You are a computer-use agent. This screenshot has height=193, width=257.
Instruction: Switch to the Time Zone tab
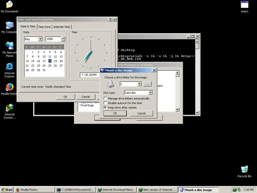coord(44,27)
